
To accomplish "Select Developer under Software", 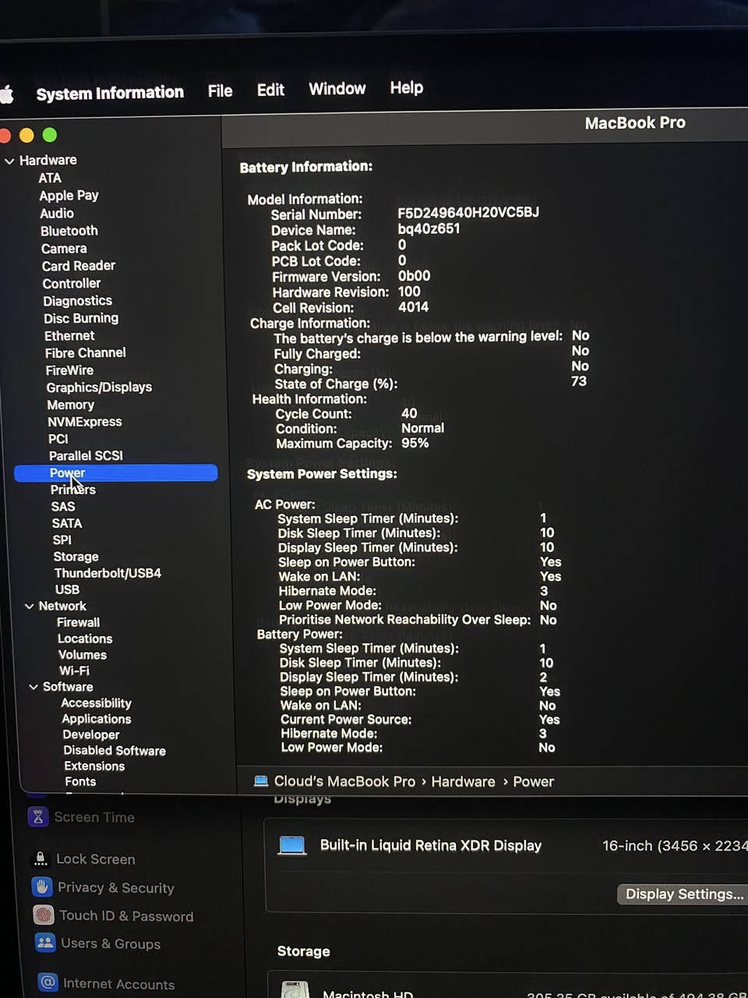I will tap(91, 734).
